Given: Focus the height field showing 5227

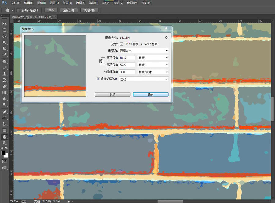Looking at the screenshot, I should click(127, 65).
